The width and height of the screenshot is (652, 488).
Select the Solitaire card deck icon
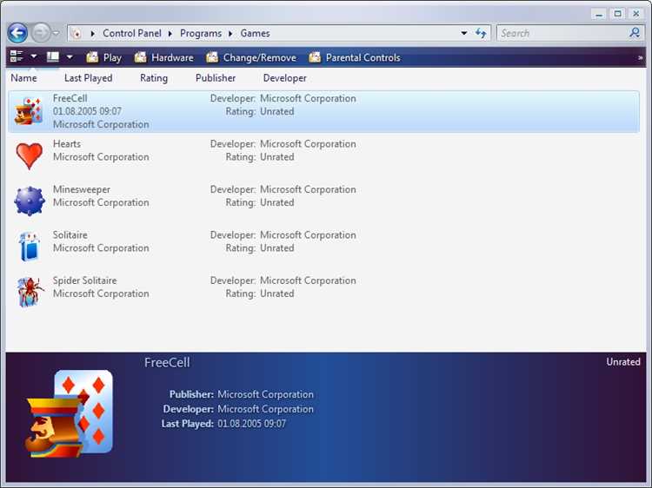coord(29,247)
